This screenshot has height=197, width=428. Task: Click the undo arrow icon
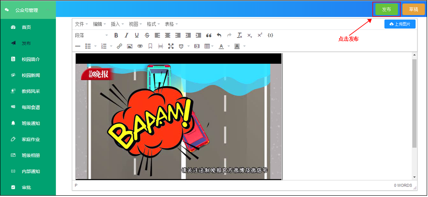pos(219,35)
